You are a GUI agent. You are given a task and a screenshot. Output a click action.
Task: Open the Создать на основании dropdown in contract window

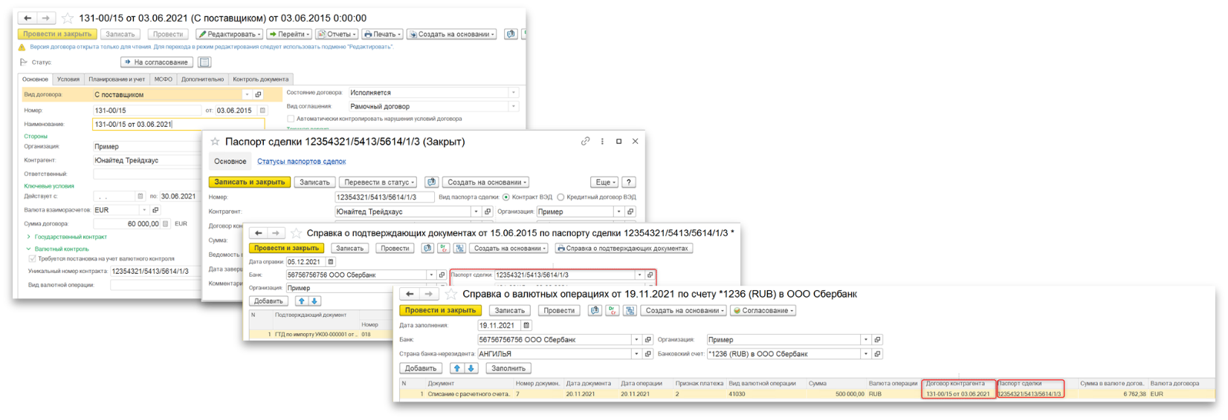point(452,34)
